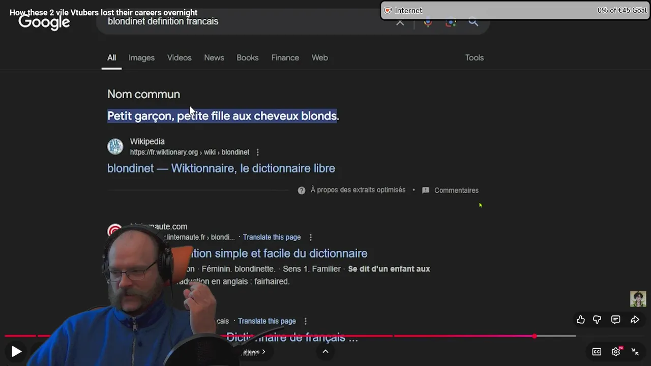
Task: Open Google Lens image search
Action: [451, 22]
